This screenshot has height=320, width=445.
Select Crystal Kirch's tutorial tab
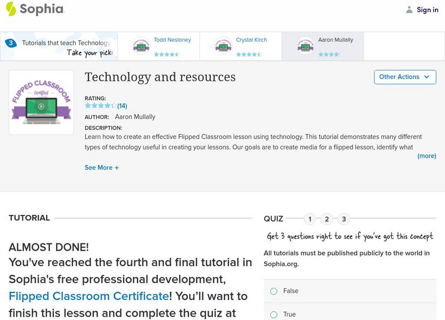[x=241, y=46]
